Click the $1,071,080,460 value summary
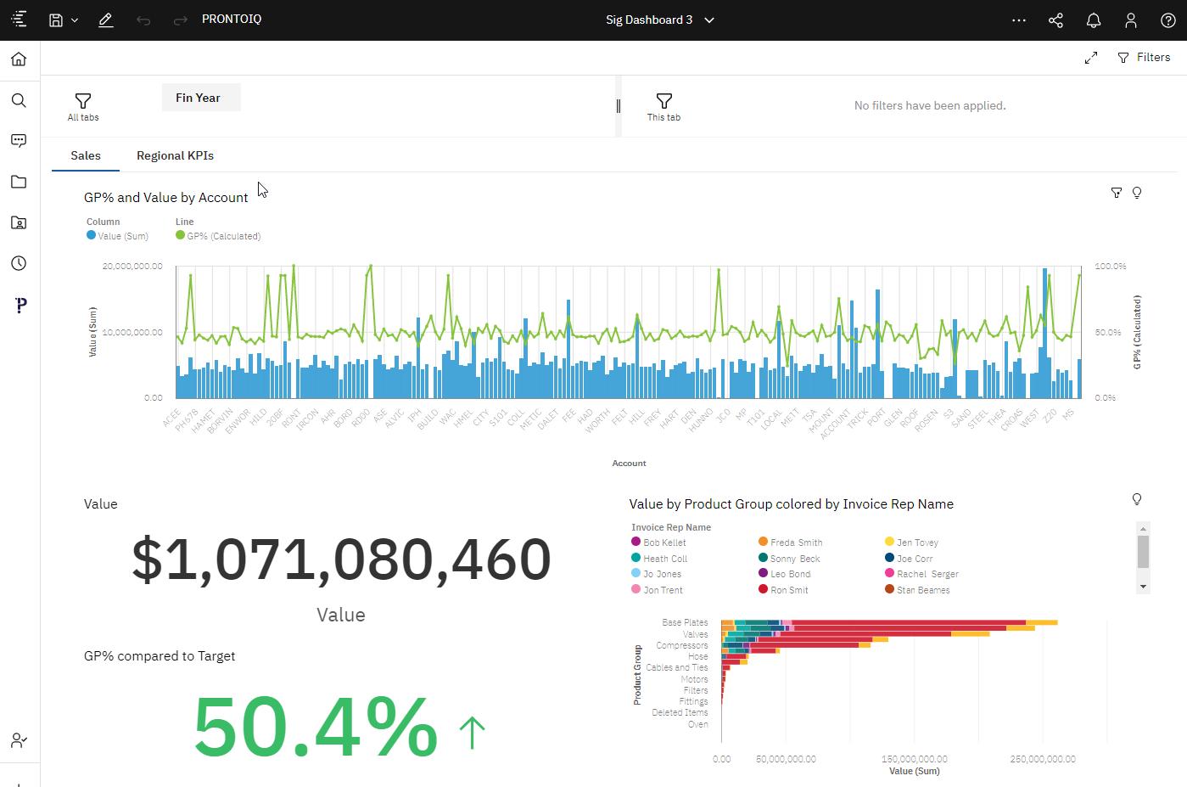1187x787 pixels. coord(341,559)
